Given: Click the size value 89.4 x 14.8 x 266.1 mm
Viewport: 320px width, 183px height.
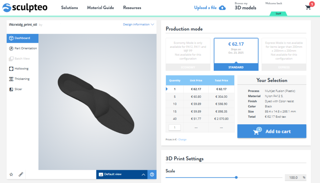Looking at the screenshot, I should click(x=280, y=111).
